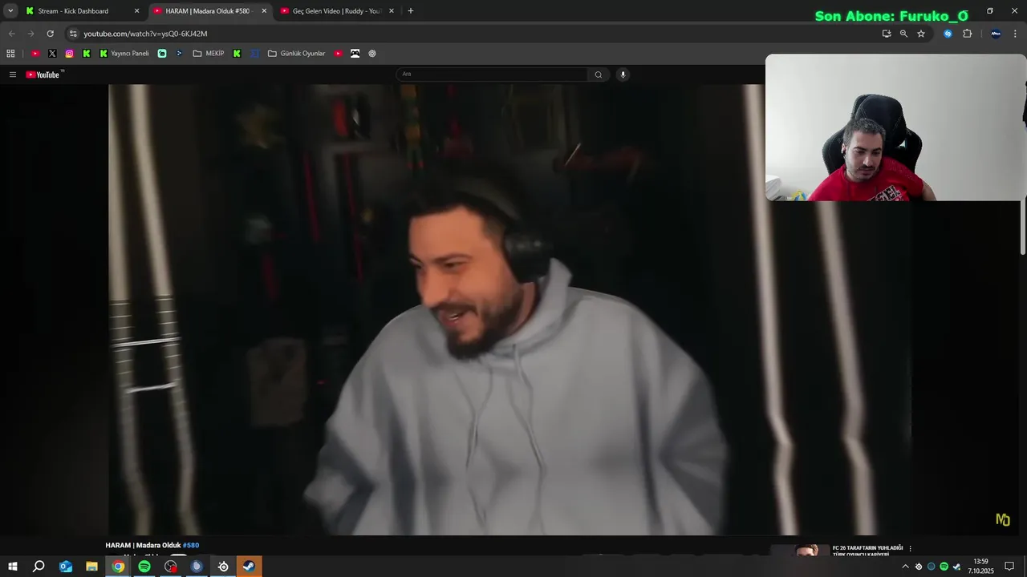
Task: Open Steam from taskbar
Action: (x=250, y=567)
